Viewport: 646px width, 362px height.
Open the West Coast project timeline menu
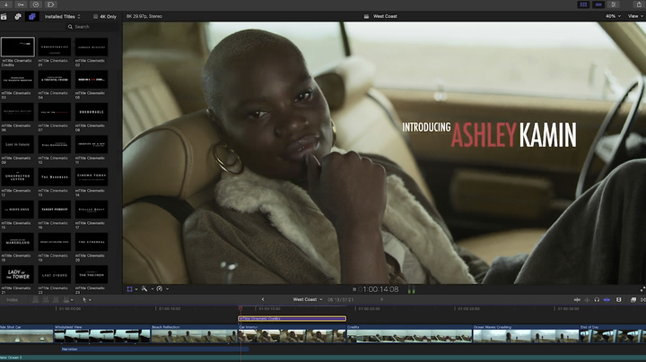308,299
